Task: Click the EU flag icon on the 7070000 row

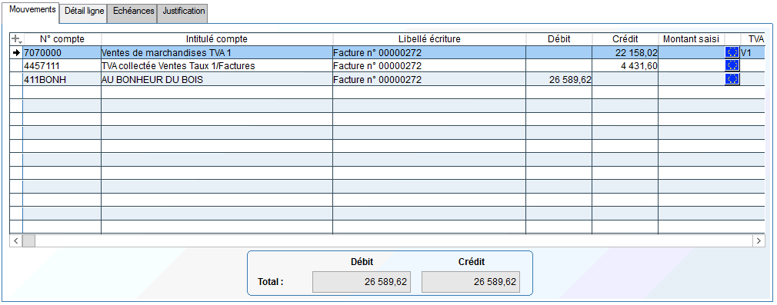Action: 732,52
